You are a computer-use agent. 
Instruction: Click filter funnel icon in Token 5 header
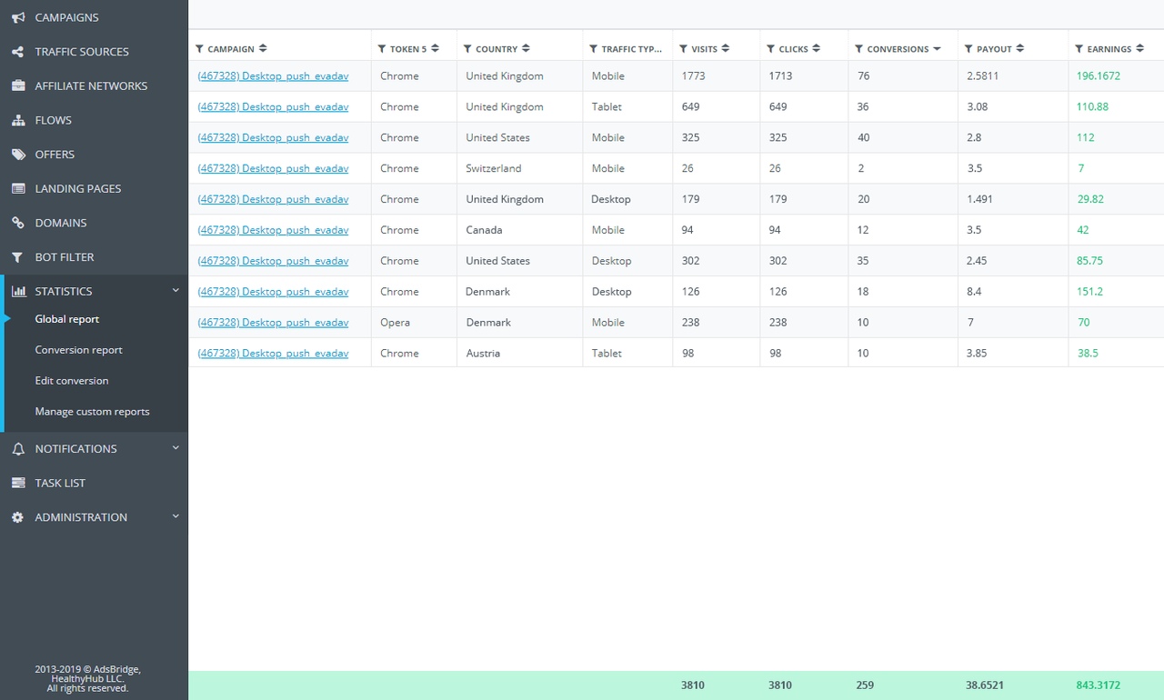[x=383, y=49]
